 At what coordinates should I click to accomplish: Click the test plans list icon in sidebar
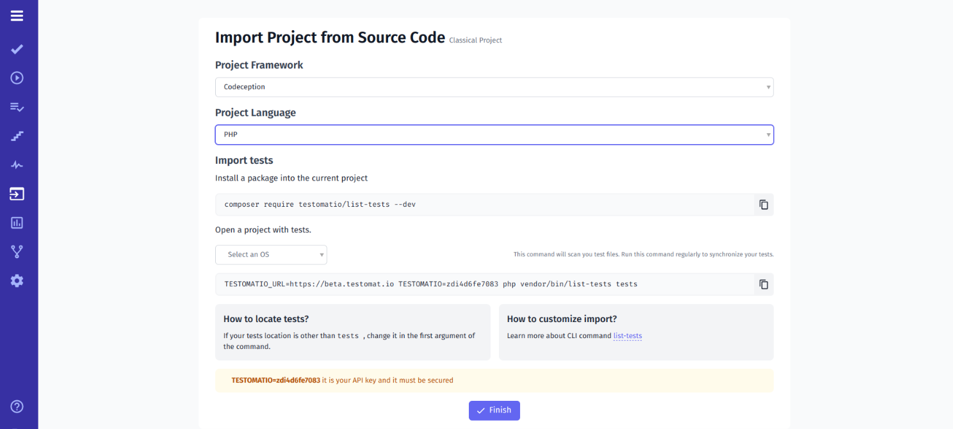[x=17, y=107]
